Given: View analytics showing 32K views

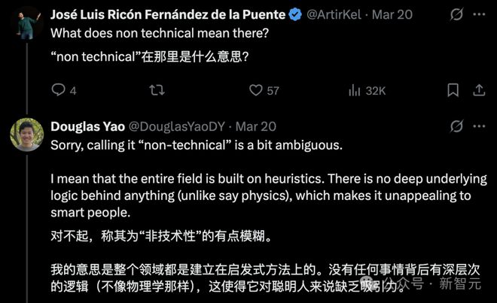Looking at the screenshot, I should pos(355,90).
